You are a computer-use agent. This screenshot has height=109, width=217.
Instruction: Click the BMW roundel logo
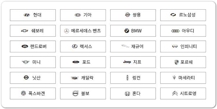[x=127, y=31]
